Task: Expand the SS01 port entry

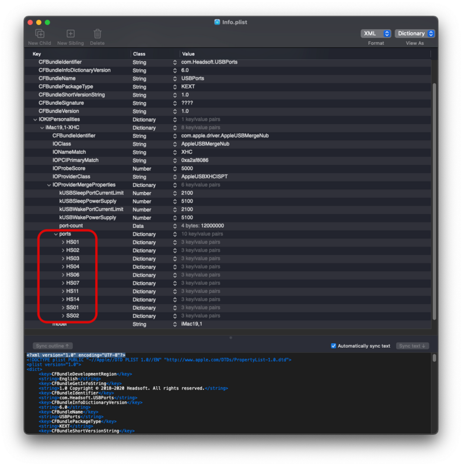Action: (x=63, y=308)
